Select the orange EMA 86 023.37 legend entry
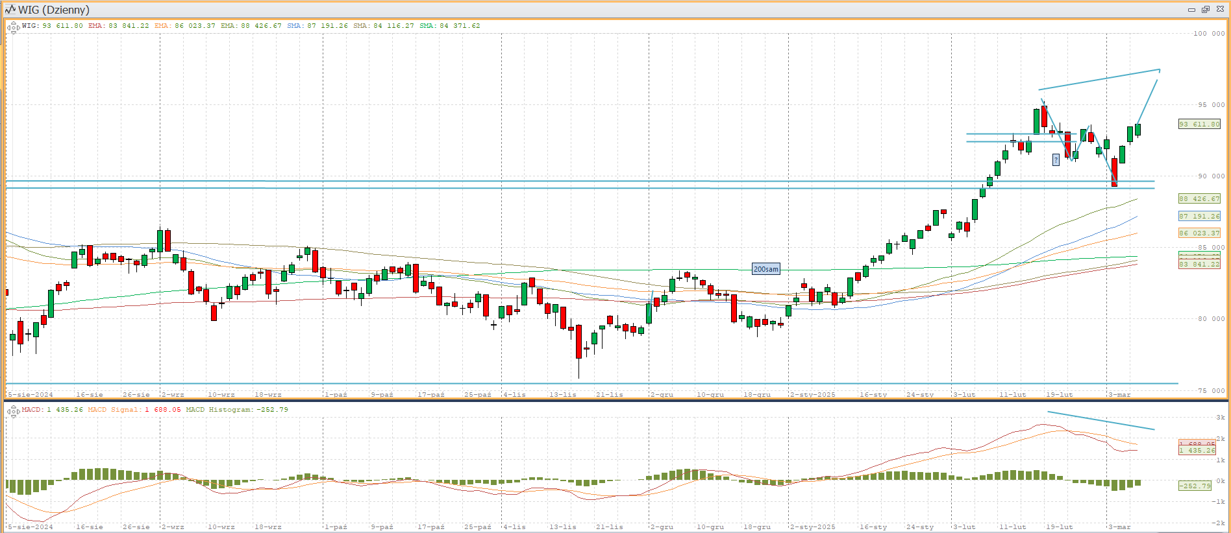The width and height of the screenshot is (1231, 533). [184, 26]
